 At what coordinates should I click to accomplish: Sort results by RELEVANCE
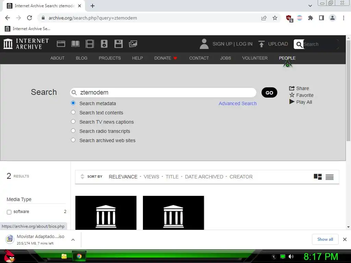pos(123,177)
